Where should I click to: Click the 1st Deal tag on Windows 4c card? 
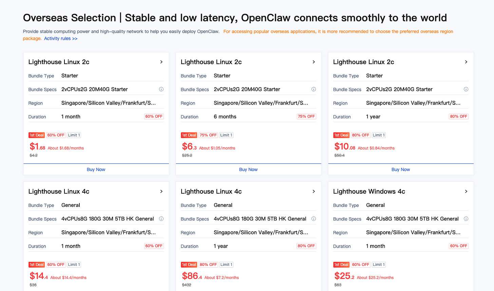341,265
